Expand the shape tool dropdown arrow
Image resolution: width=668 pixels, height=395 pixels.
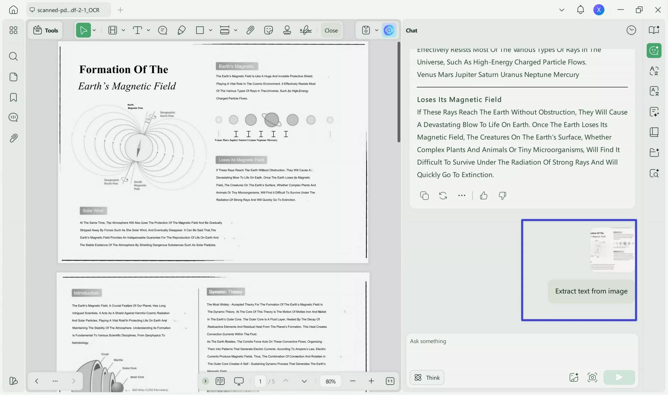point(210,30)
